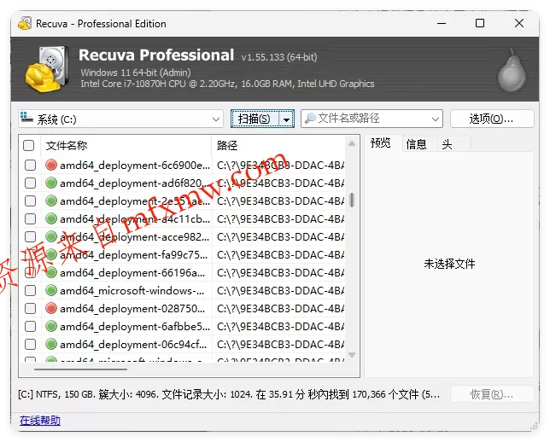Click the status bar scan summary text
550x442 pixels.
click(229, 395)
